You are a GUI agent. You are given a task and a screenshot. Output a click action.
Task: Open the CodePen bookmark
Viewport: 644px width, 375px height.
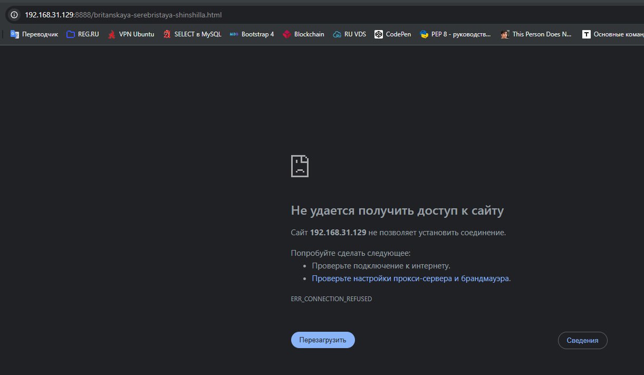tap(392, 34)
